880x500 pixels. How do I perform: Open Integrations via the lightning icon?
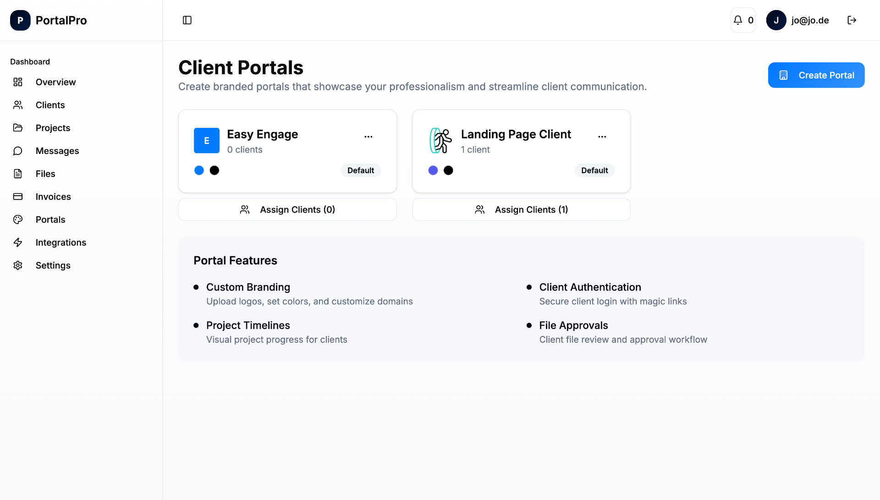click(x=18, y=242)
